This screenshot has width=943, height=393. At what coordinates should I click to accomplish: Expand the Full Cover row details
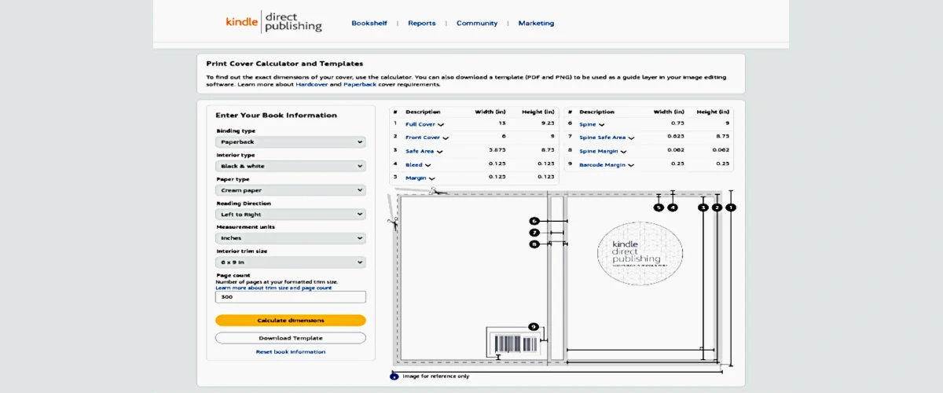(x=424, y=124)
